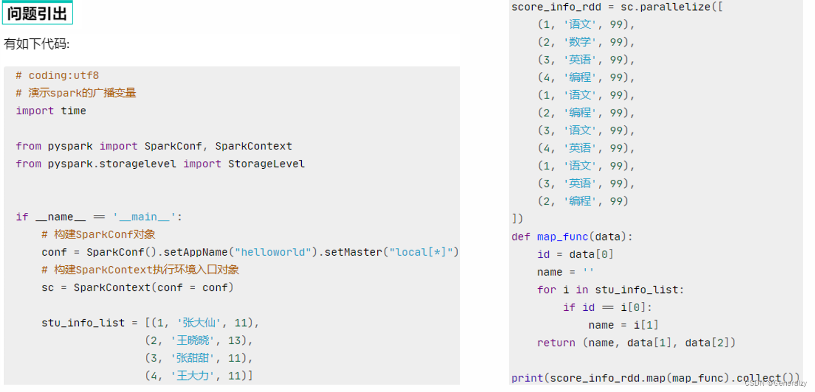The width and height of the screenshot is (815, 392).
Task: Select the (4, '英语', 99) row
Action: click(586, 148)
